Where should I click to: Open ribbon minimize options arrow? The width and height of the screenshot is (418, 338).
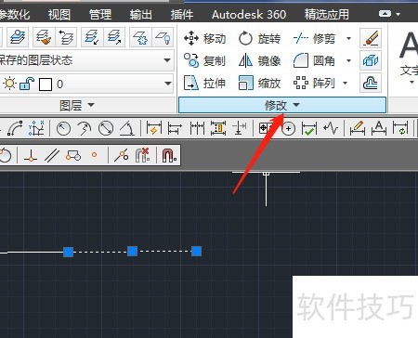pyautogui.click(x=398, y=14)
